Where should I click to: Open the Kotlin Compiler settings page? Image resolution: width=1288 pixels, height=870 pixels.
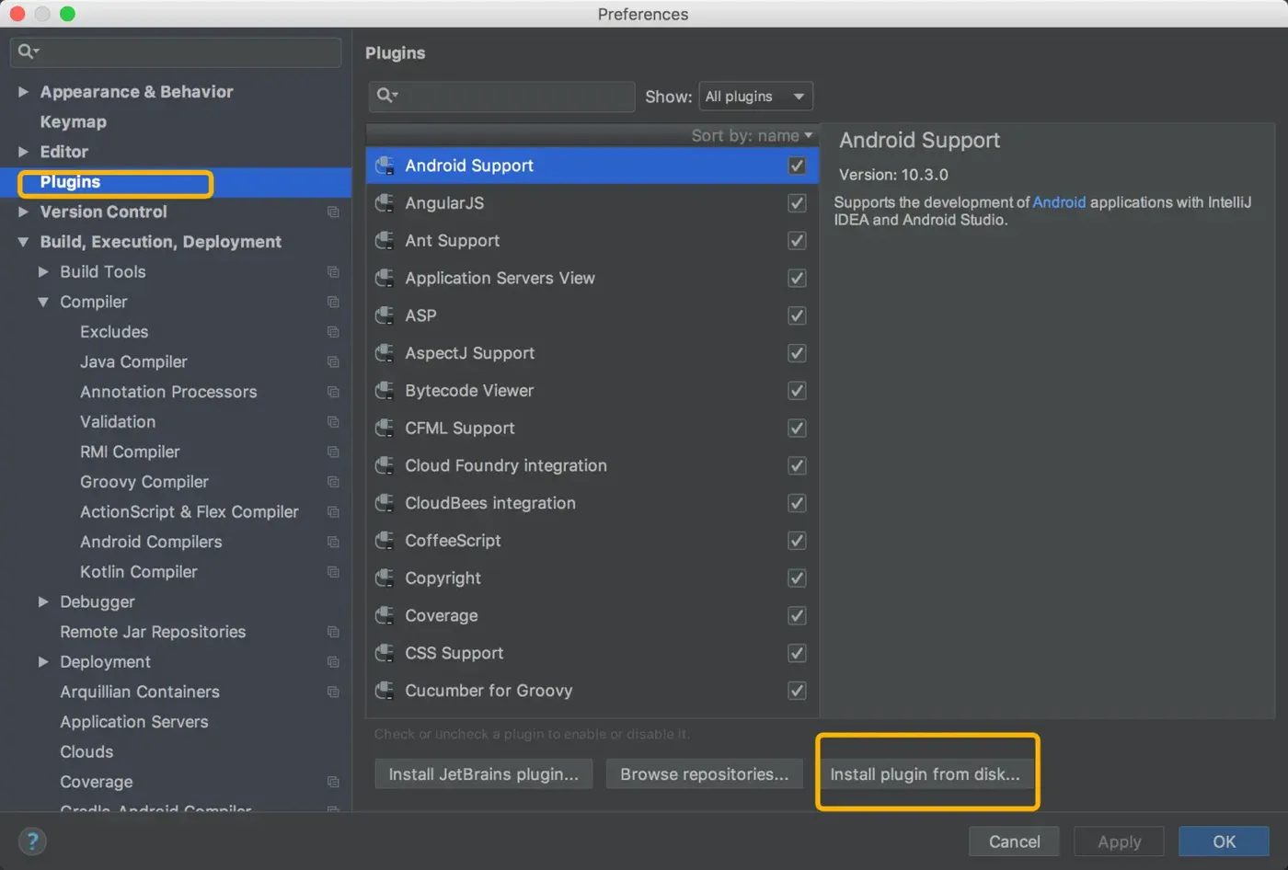139,572
